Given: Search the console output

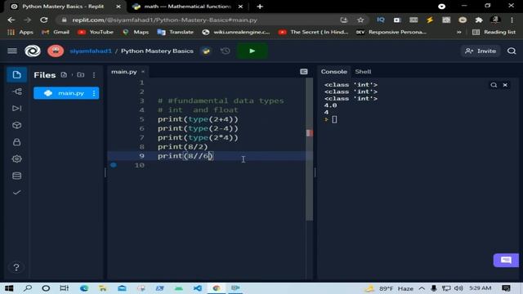Looking at the screenshot, I should point(494,85).
